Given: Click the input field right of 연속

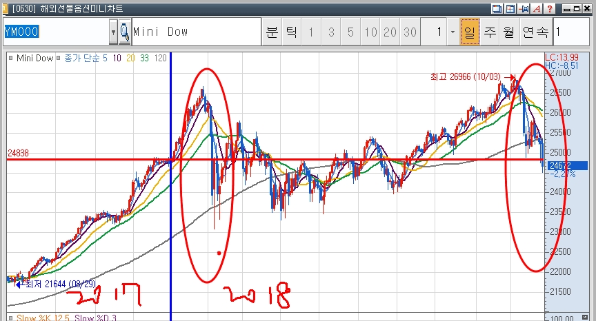Looking at the screenshot, I should (572, 32).
